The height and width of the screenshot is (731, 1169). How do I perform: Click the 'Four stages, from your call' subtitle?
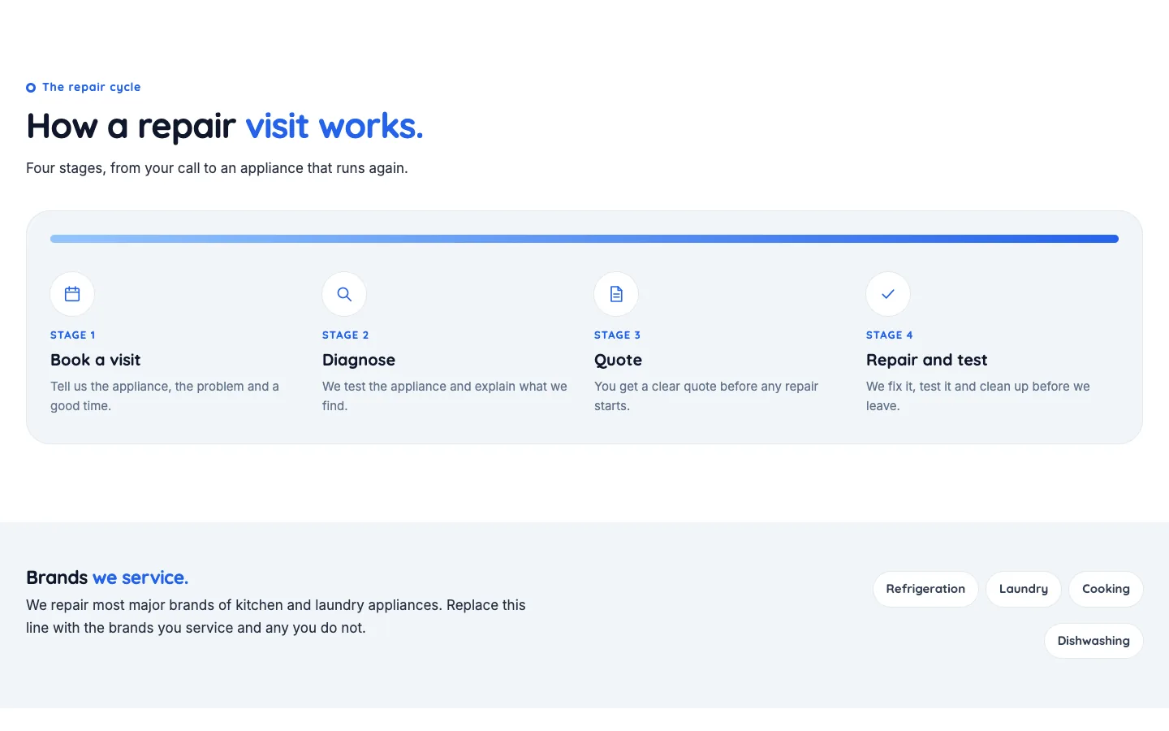(217, 168)
